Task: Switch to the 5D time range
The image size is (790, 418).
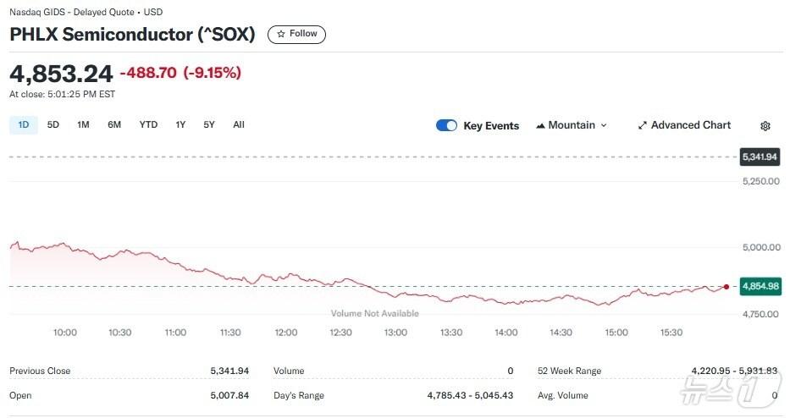Action: [53, 125]
